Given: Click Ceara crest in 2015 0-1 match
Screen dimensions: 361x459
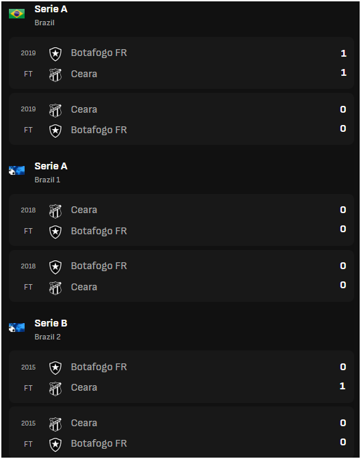Looking at the screenshot, I should (55, 389).
